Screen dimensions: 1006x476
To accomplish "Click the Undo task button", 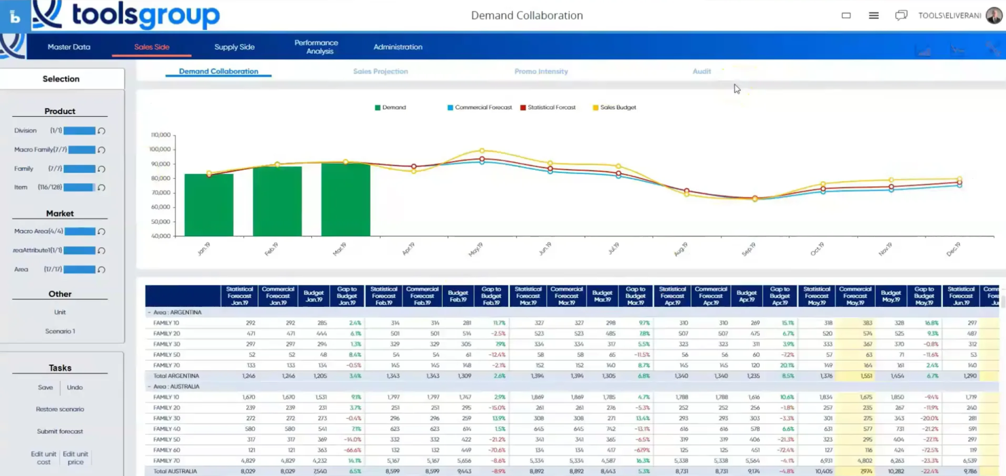I will (x=75, y=388).
